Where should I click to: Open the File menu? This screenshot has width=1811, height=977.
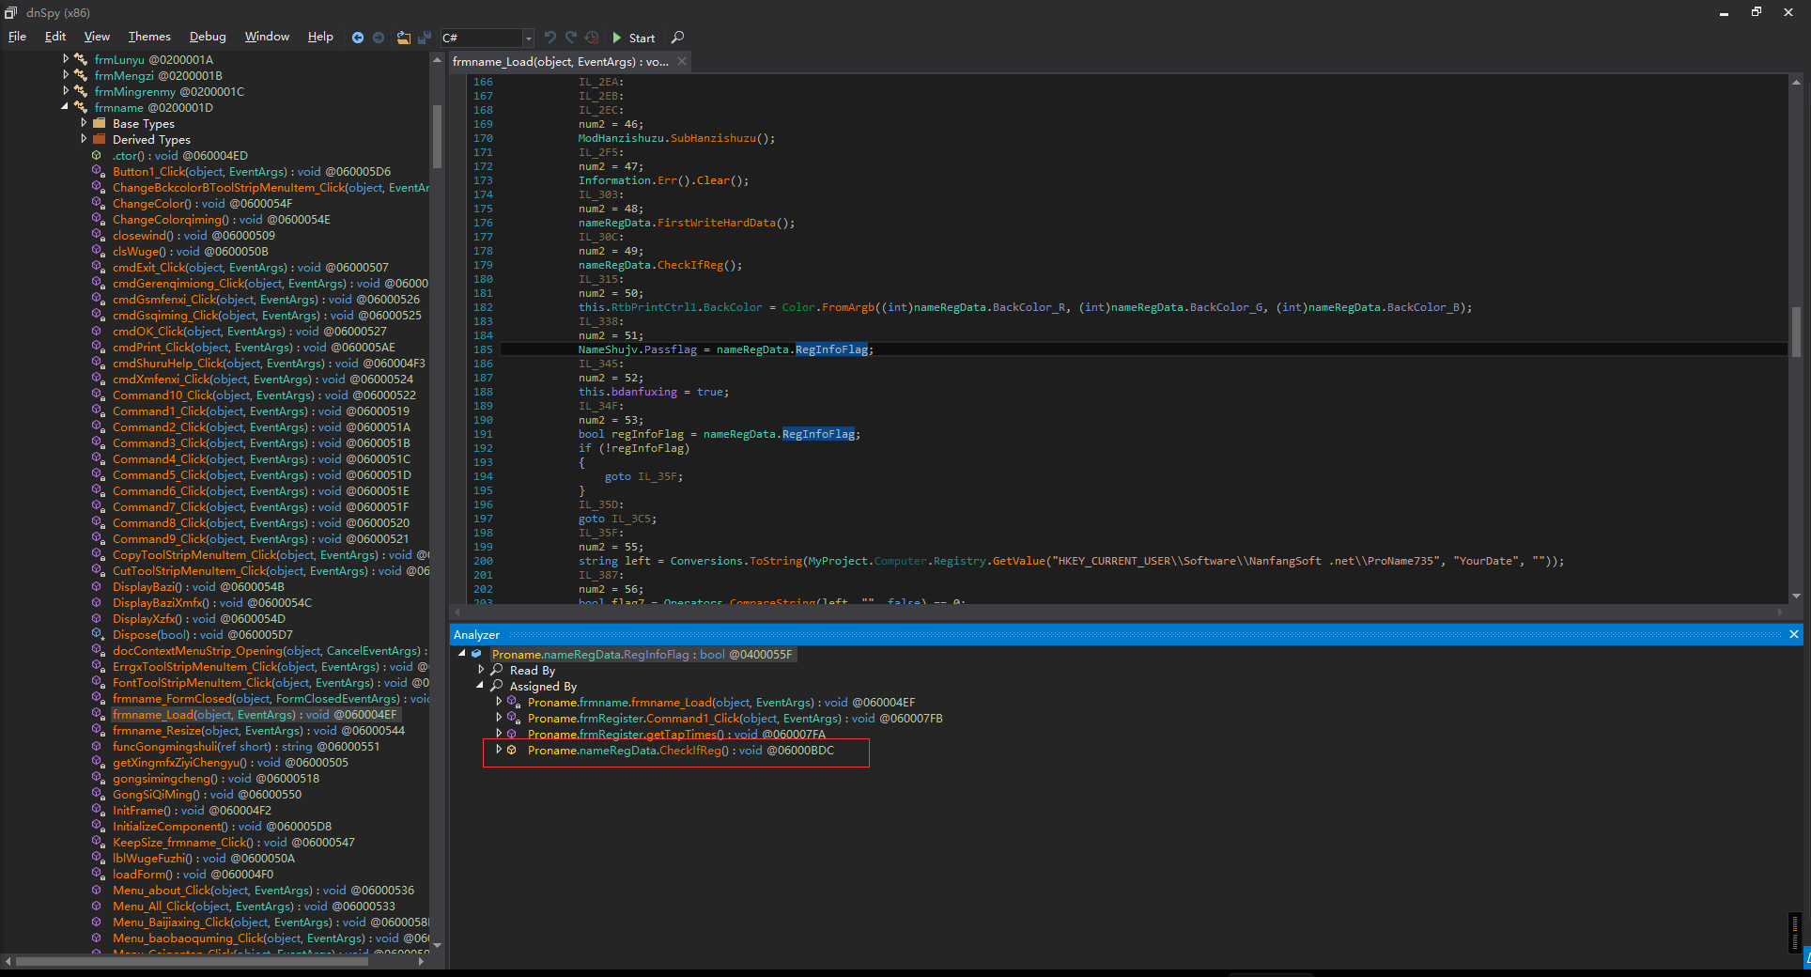(17, 37)
